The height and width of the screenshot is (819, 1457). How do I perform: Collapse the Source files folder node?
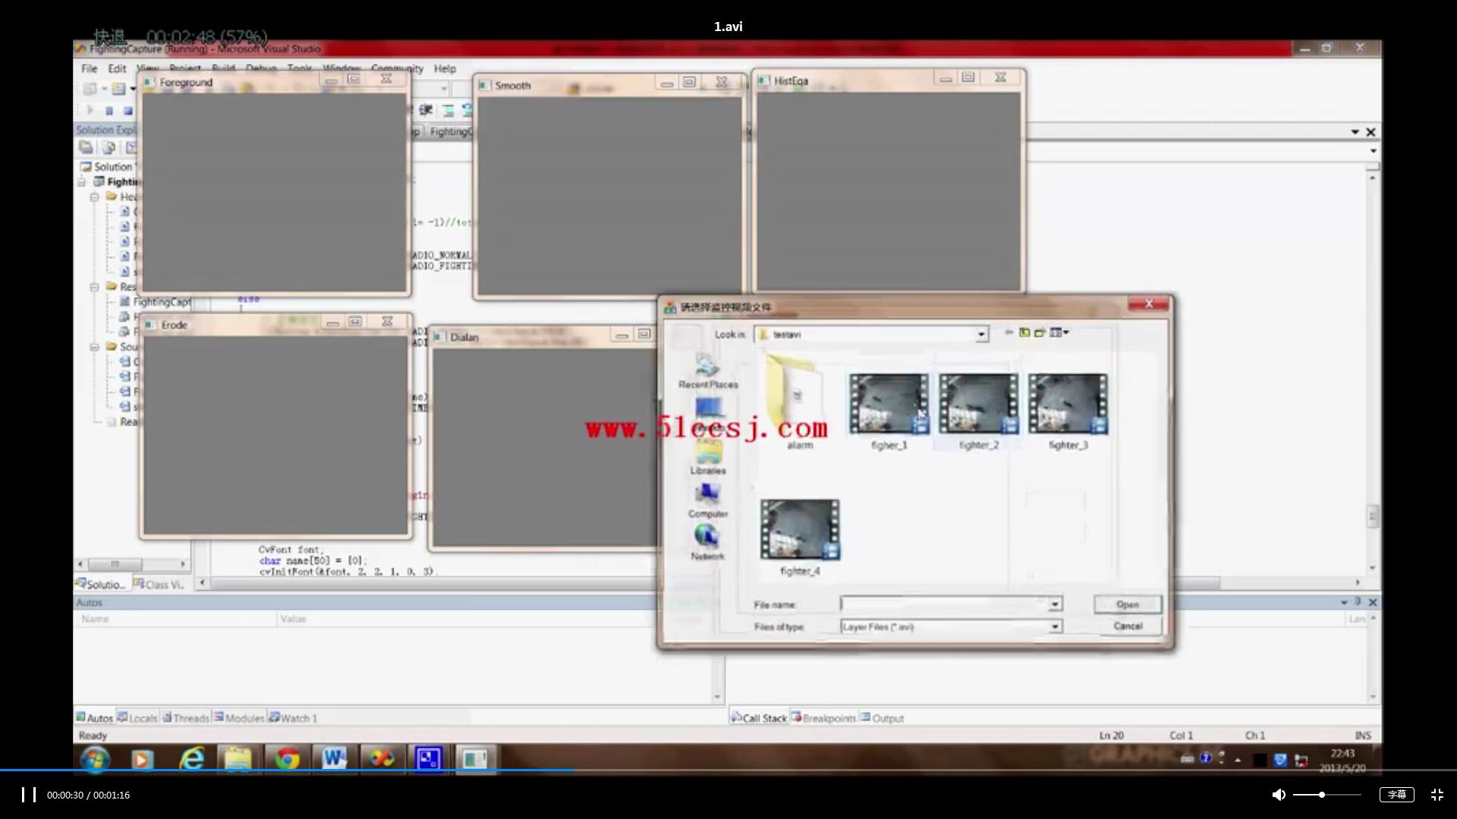95,347
